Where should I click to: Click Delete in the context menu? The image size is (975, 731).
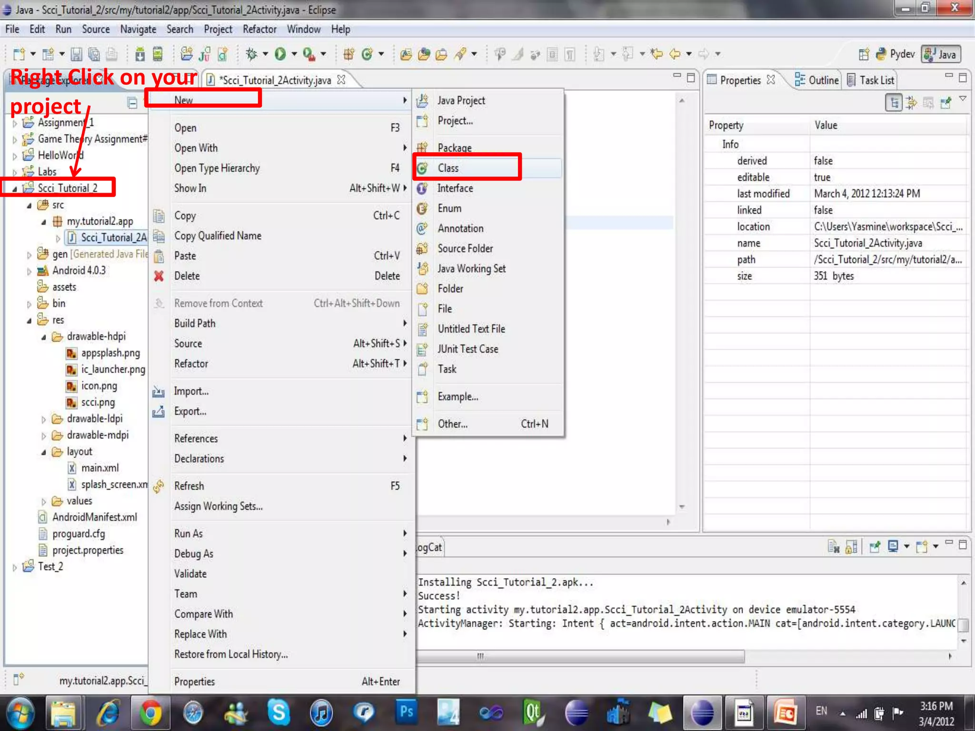pos(281,276)
